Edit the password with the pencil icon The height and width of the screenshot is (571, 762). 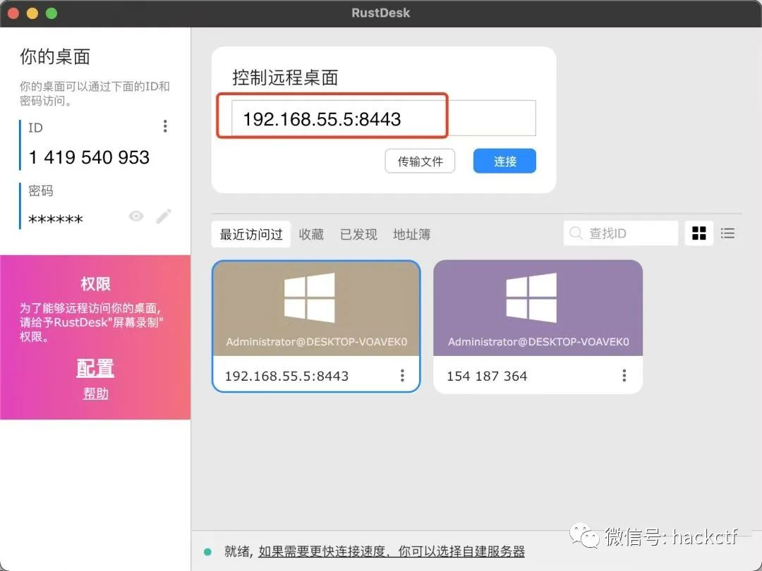click(x=164, y=216)
